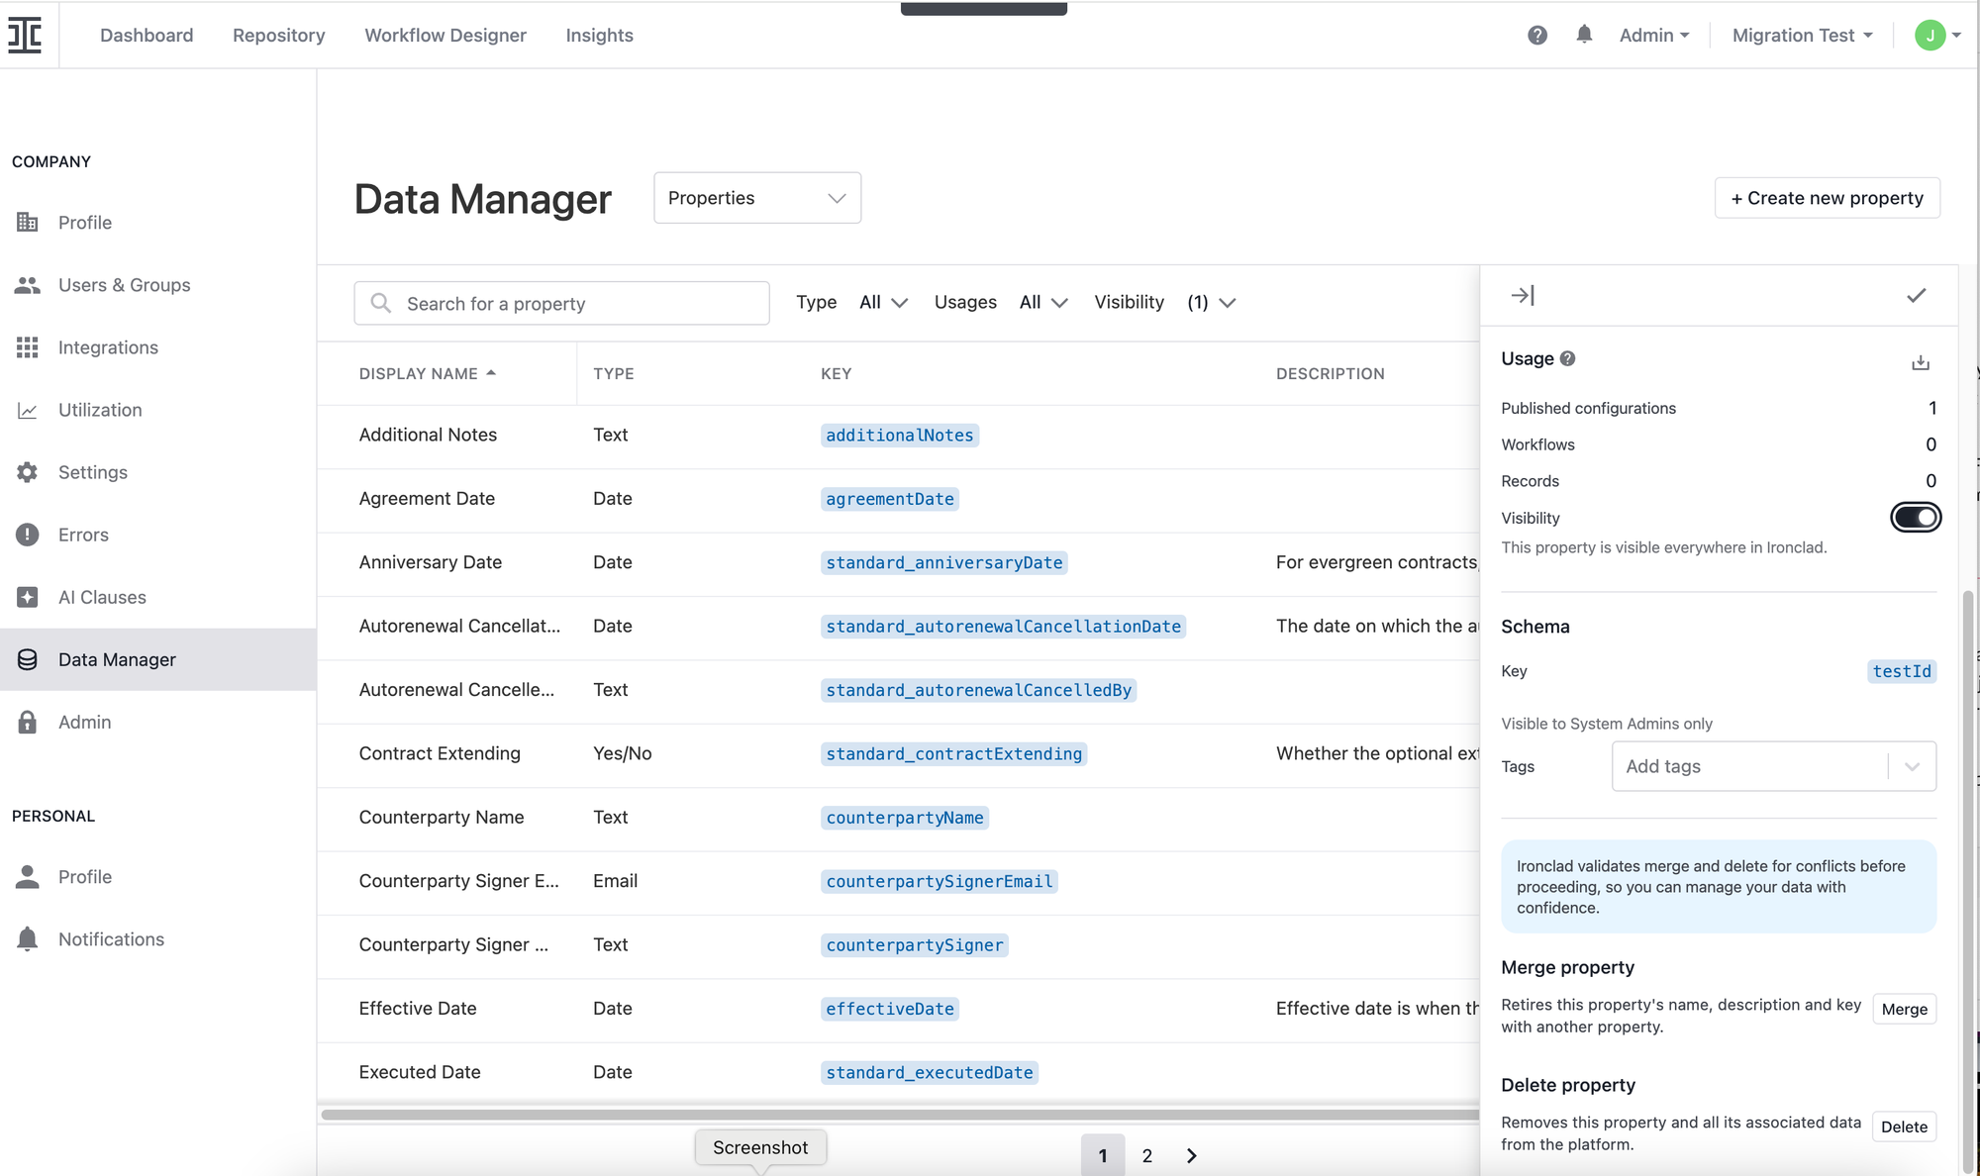Click the green J user avatar

coord(1930,35)
